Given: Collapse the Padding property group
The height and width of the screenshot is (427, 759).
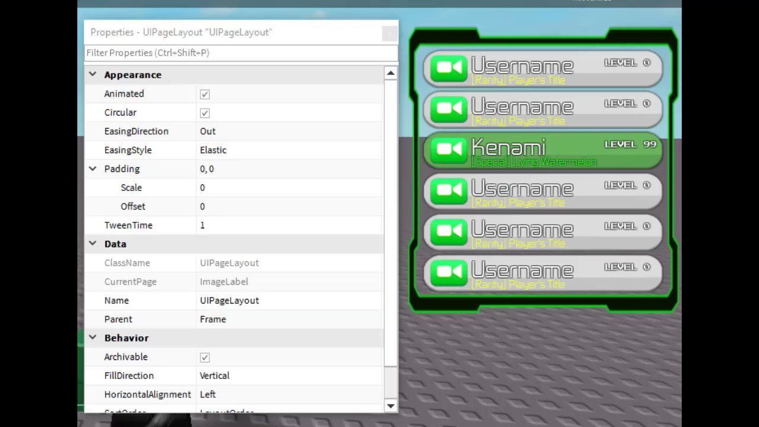Looking at the screenshot, I should (x=93, y=169).
